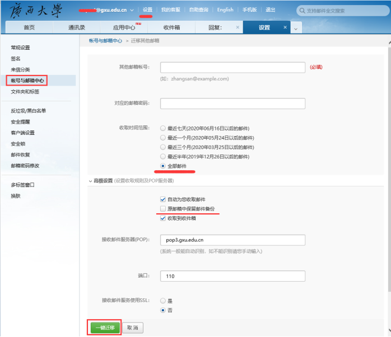
Task: Toggle 自动为您收取邮件 checkbox
Action: [x=163, y=199]
